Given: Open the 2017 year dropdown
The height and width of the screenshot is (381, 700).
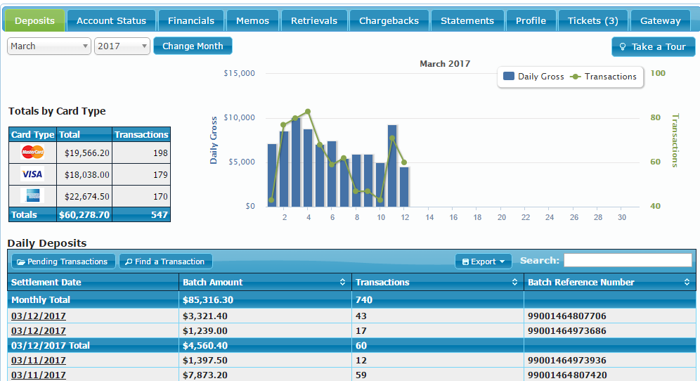Looking at the screenshot, I should click(122, 46).
